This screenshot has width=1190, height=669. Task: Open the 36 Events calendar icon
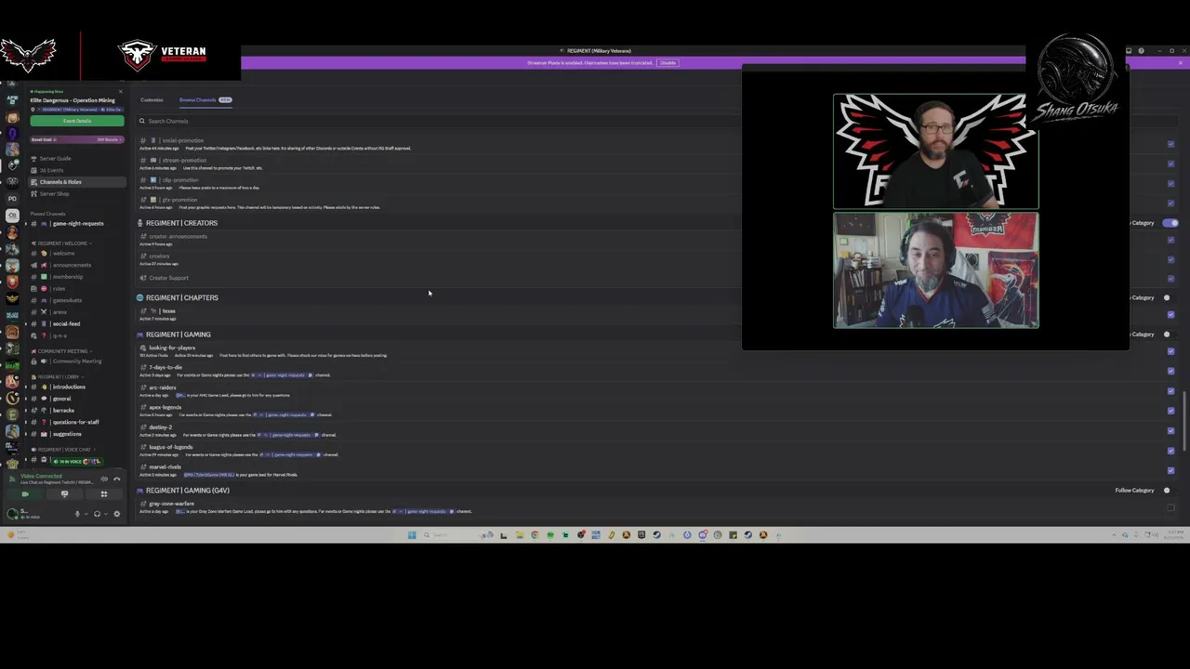(x=34, y=170)
